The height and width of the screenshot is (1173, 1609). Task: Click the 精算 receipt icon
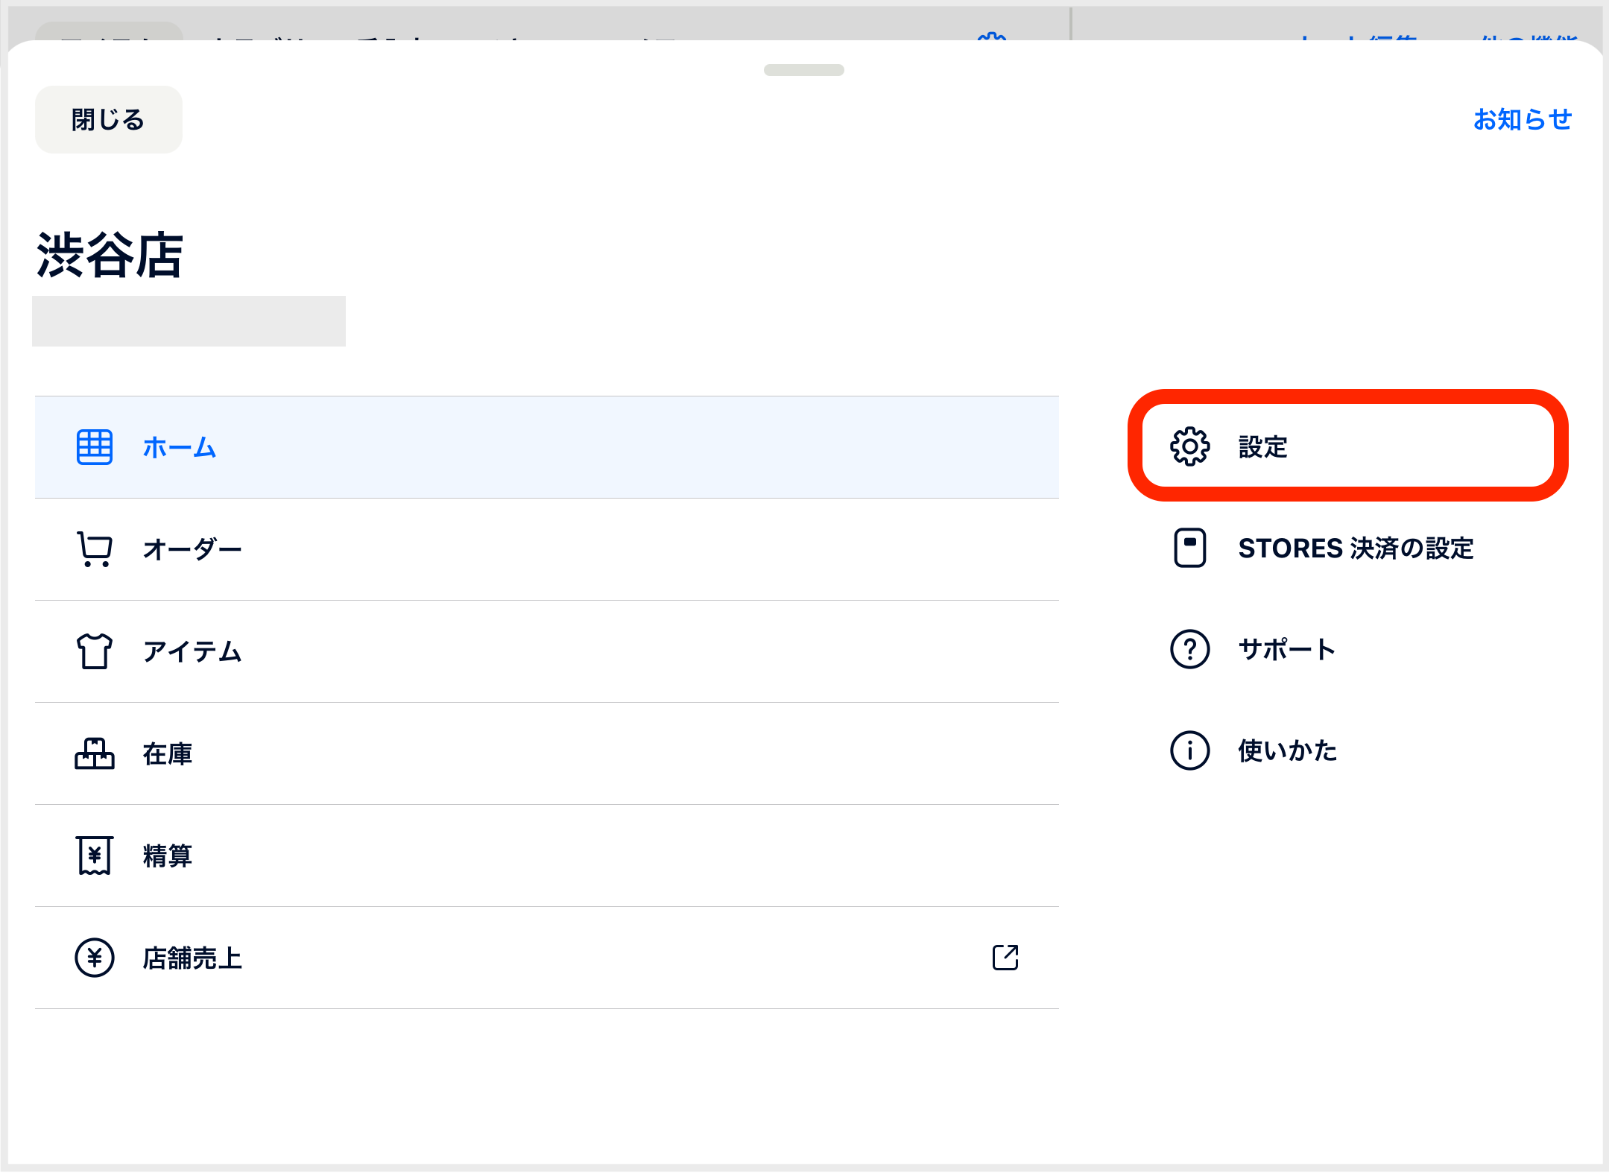tap(95, 856)
